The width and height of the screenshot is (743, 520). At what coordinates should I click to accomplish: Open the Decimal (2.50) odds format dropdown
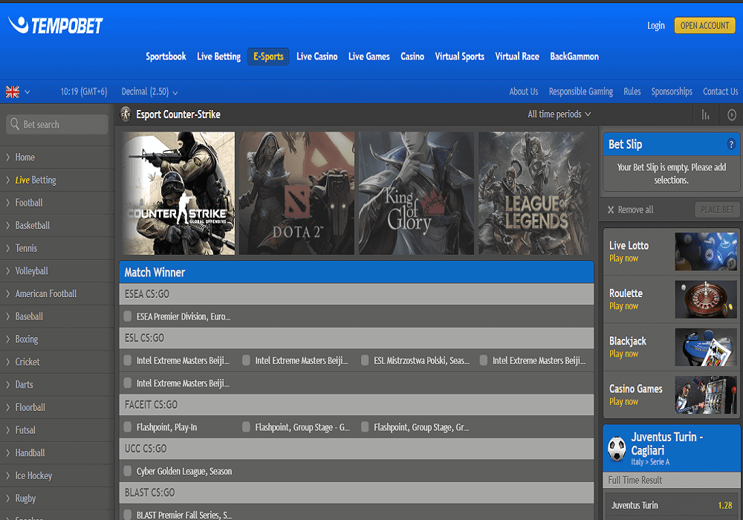coord(150,92)
